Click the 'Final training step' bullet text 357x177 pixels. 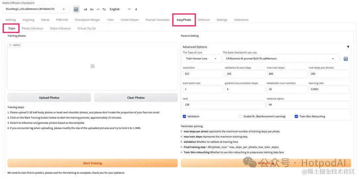pyautogui.click(x=231, y=147)
